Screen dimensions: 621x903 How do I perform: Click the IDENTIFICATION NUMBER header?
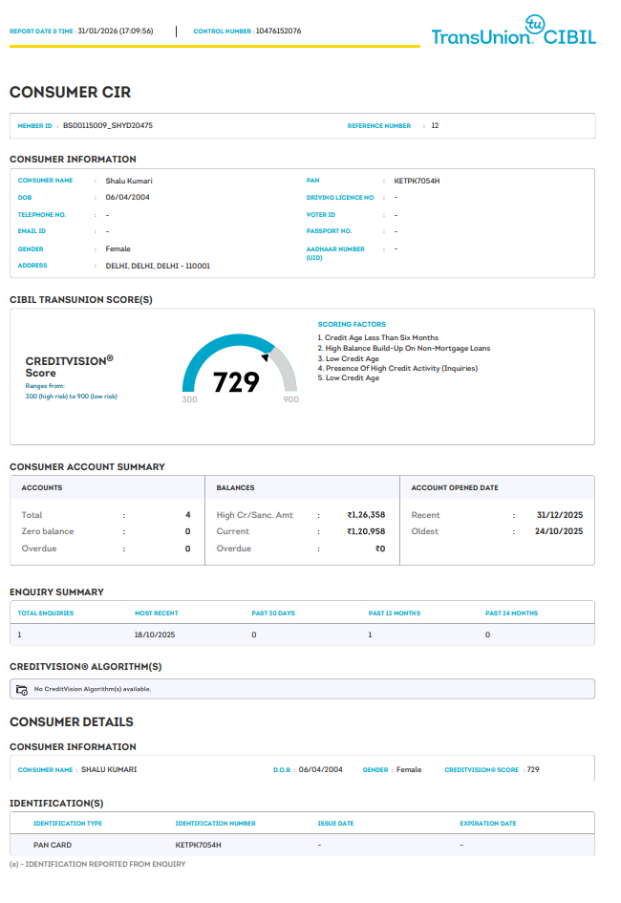point(215,824)
